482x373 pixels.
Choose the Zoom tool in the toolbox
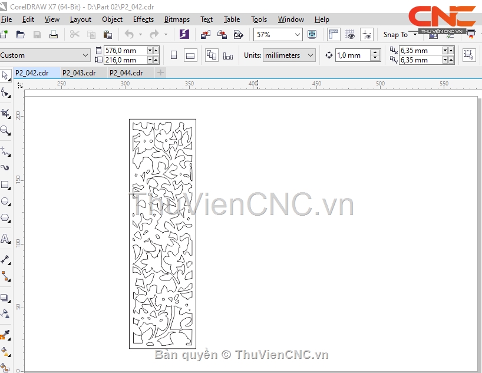[5, 130]
